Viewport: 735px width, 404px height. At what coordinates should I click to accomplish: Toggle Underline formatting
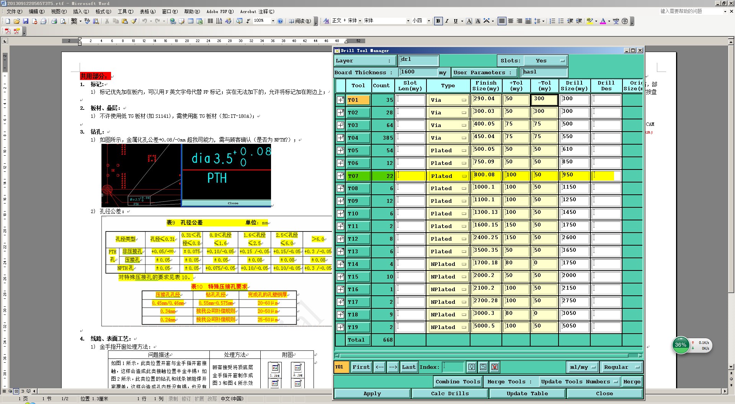[x=456, y=21]
